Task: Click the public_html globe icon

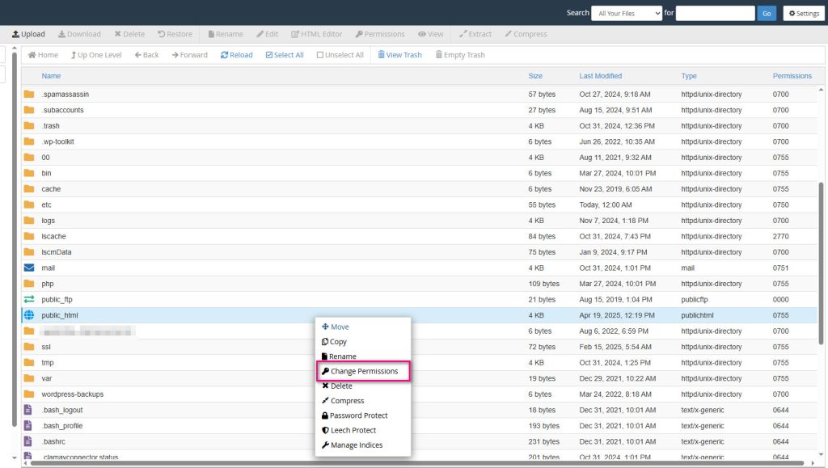Action: click(29, 315)
